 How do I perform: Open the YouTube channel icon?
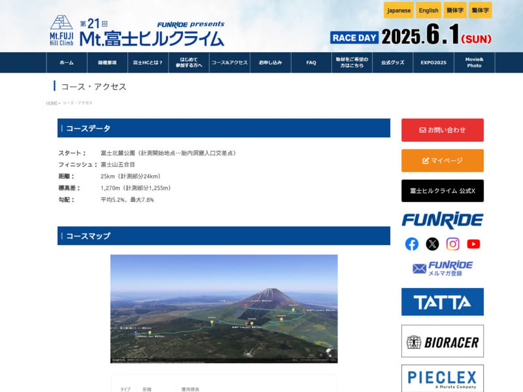[473, 244]
